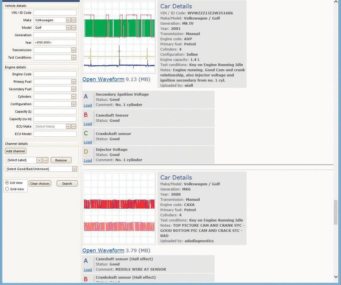The image size is (341, 285).
Task: Open the ECU Make dropdown
Action: tap(68, 126)
